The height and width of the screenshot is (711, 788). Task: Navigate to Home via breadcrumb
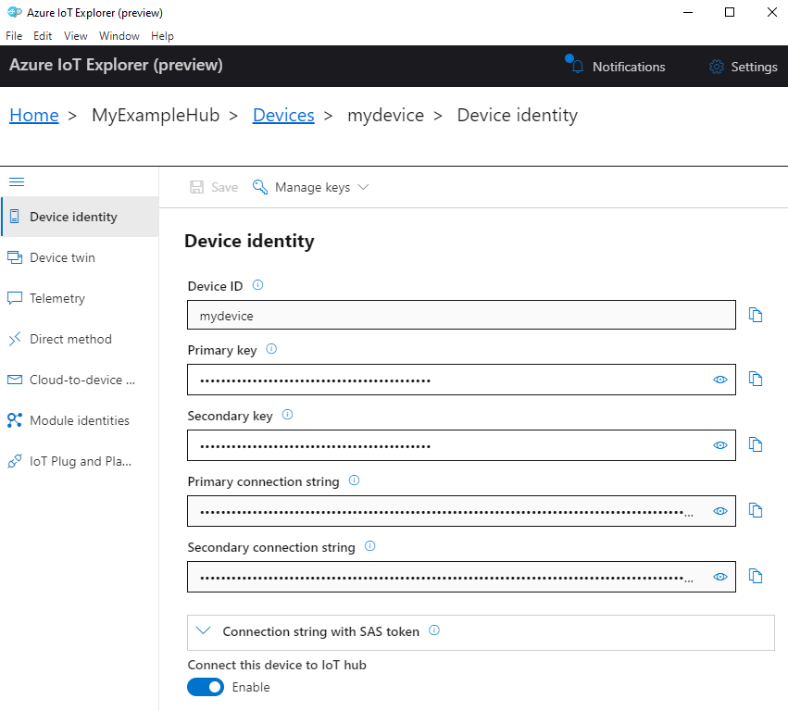pos(33,115)
